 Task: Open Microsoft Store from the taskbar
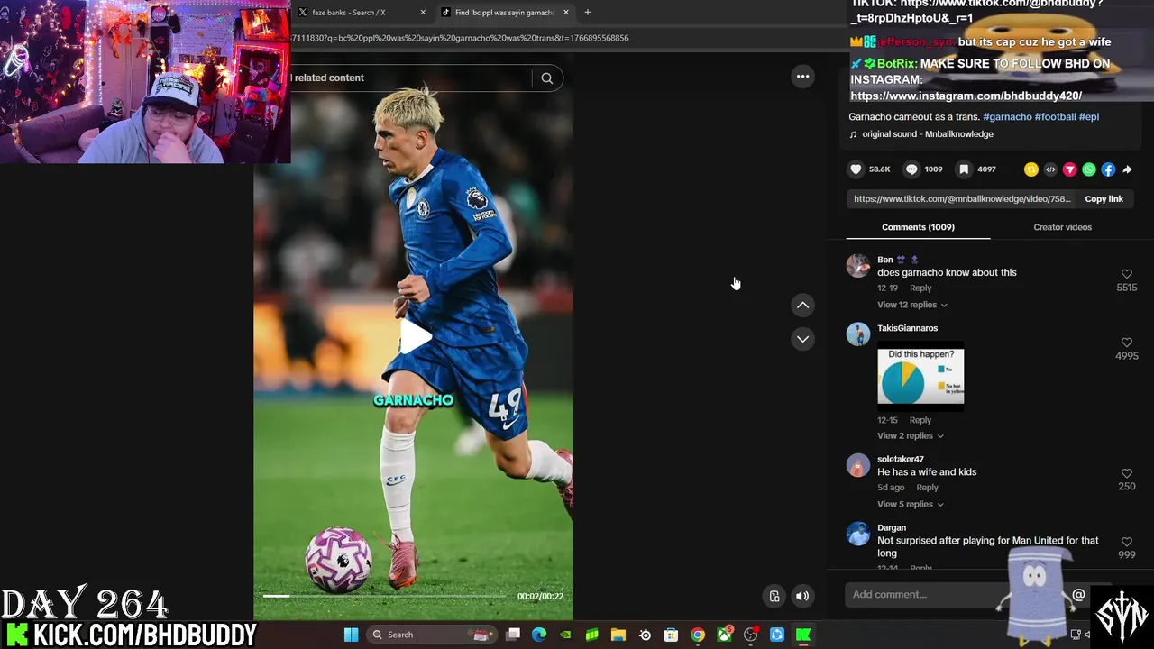click(x=671, y=635)
